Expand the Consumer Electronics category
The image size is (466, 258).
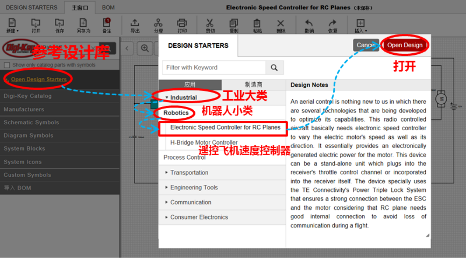[199, 216]
